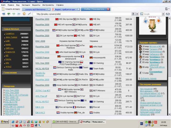This screenshot has height=128, width=171.
Task: Open the KODE5 France tournament link
Action: pyautogui.click(x=42, y=58)
